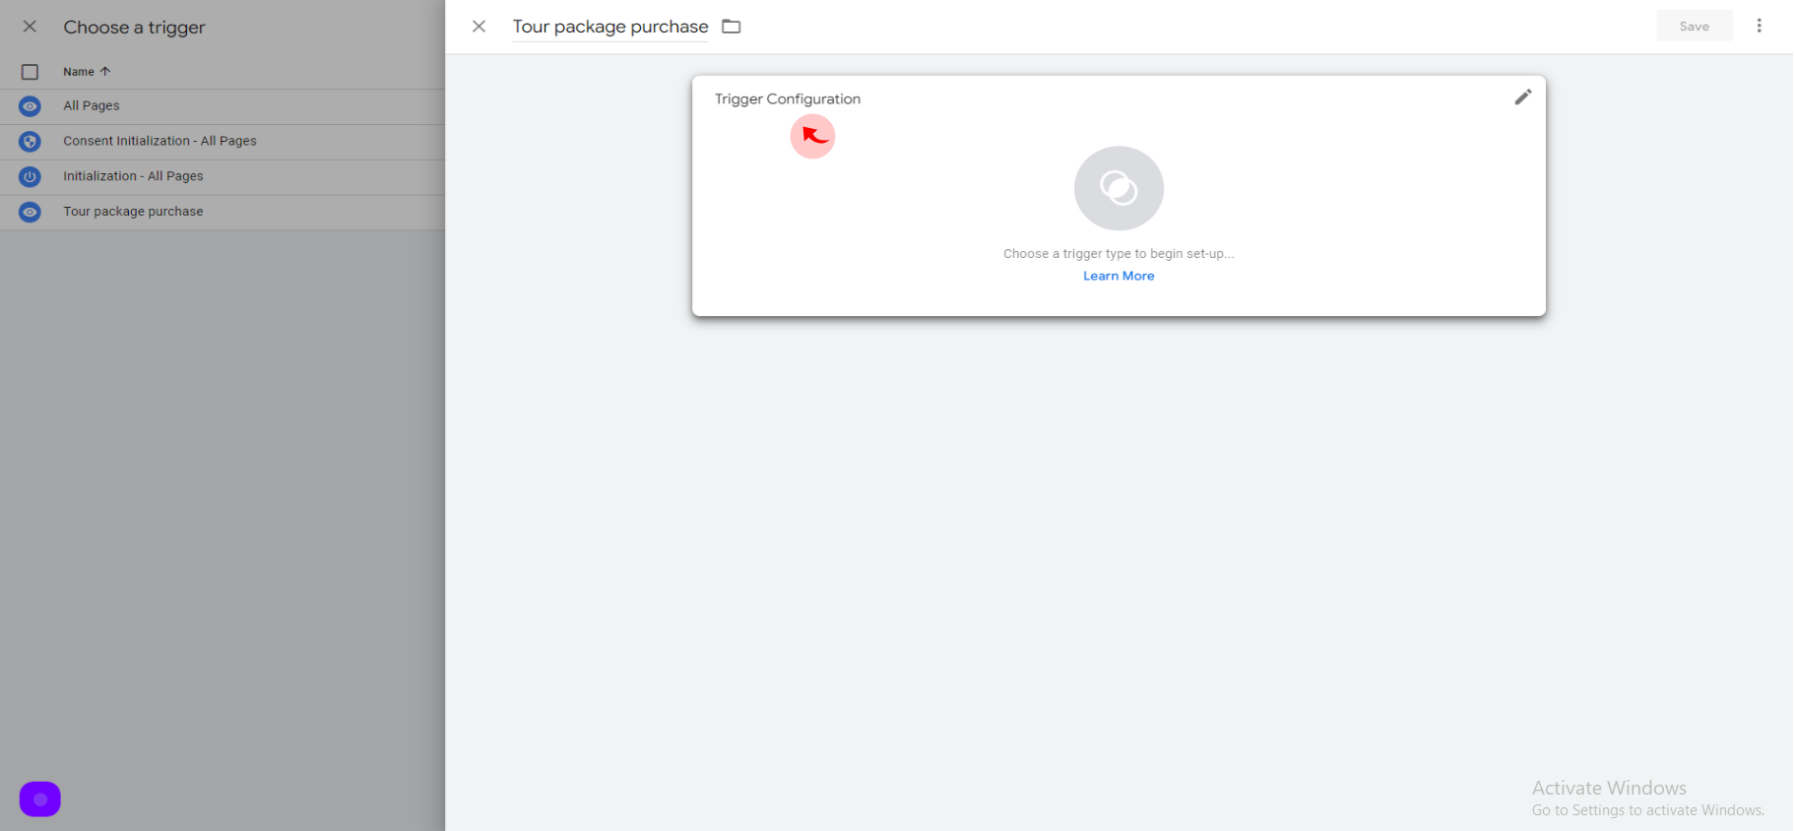Close the Choose a trigger panel
The width and height of the screenshot is (1794, 831).
[30, 27]
